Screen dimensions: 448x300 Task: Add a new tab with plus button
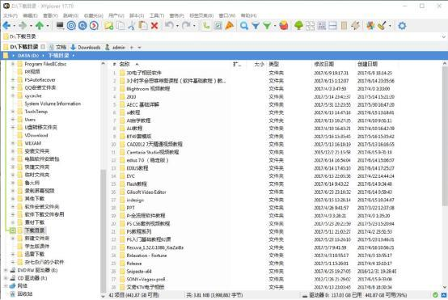(132, 48)
